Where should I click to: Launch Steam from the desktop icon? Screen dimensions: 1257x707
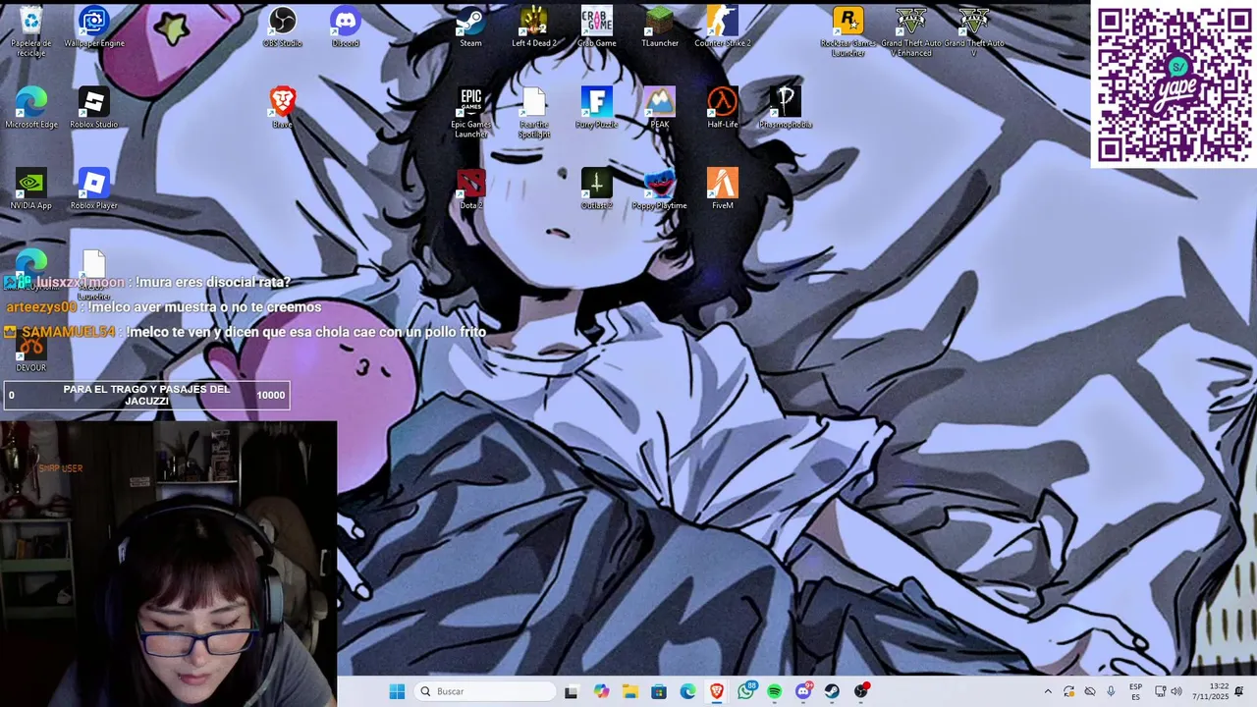click(x=471, y=27)
